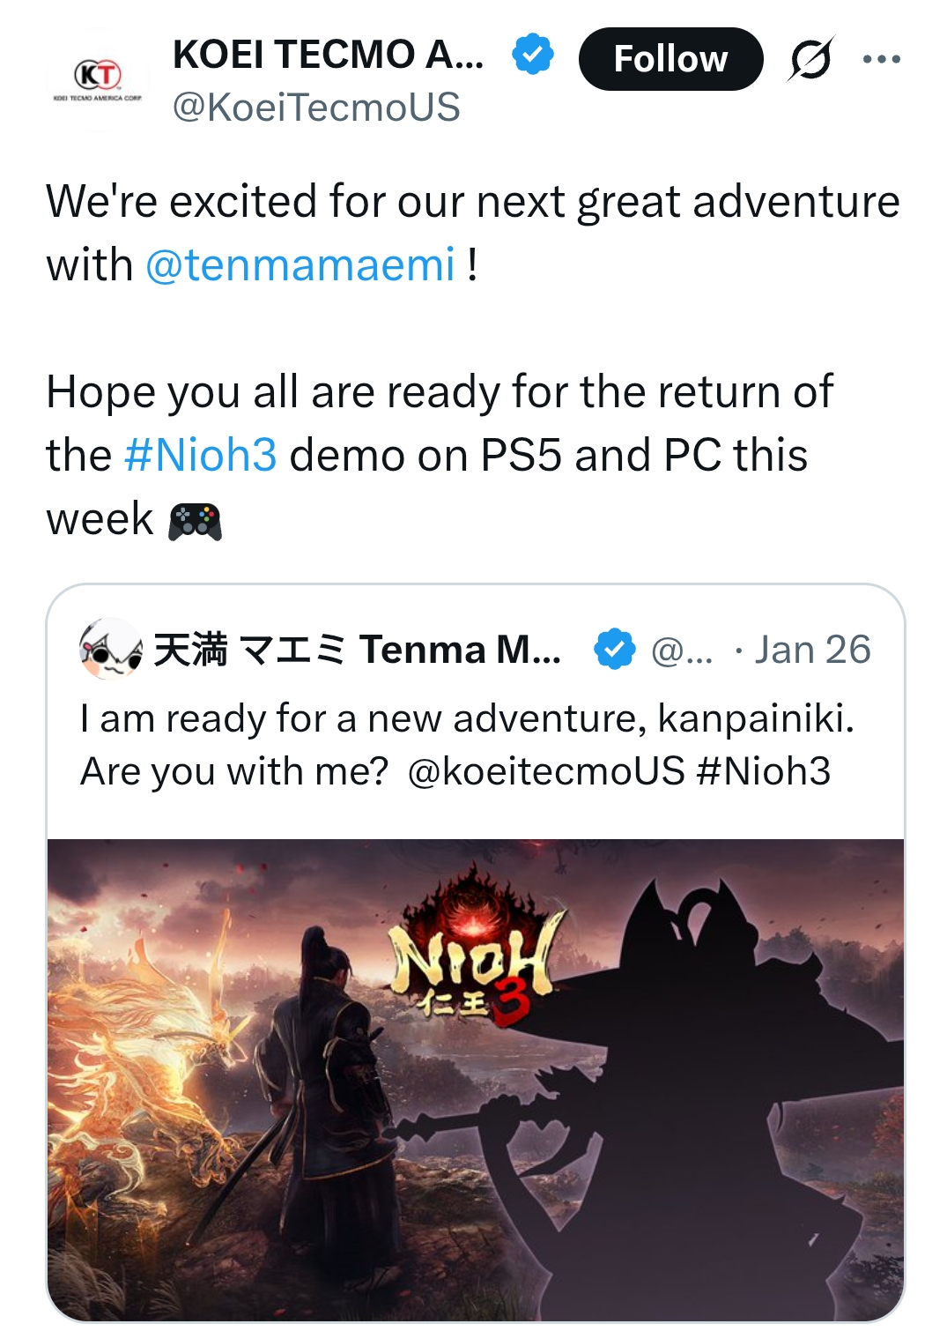Open the @KoeiTecmoUS handle
Viewport: 947px width, 1331px height.
point(316,108)
